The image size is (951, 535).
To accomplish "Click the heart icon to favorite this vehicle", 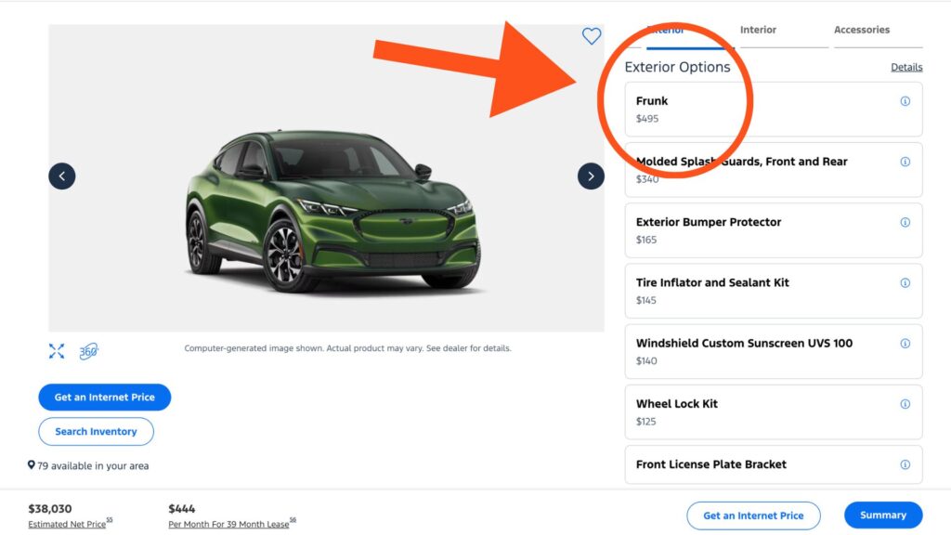I will coord(592,36).
